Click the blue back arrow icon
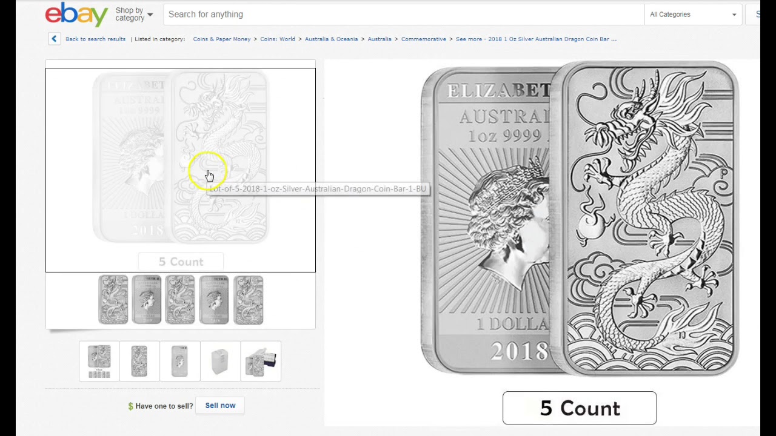The image size is (776, 436). tap(54, 39)
